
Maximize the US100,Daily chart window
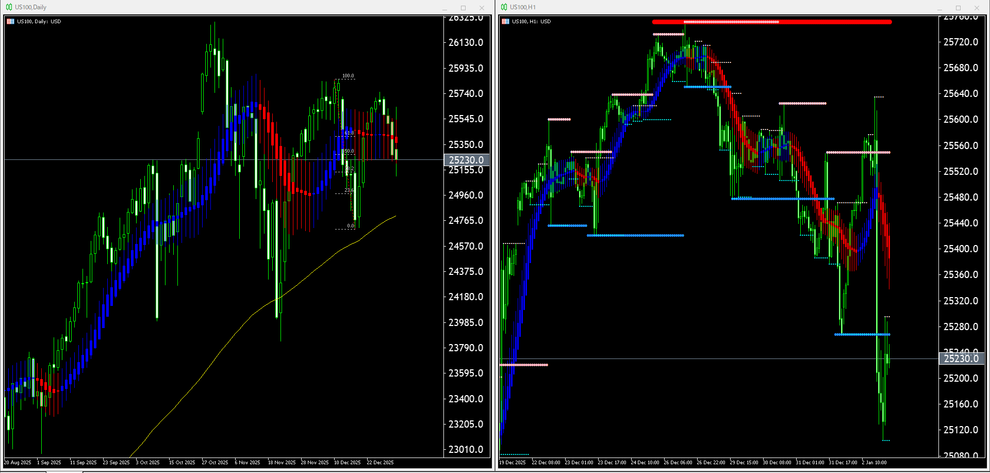(463, 8)
